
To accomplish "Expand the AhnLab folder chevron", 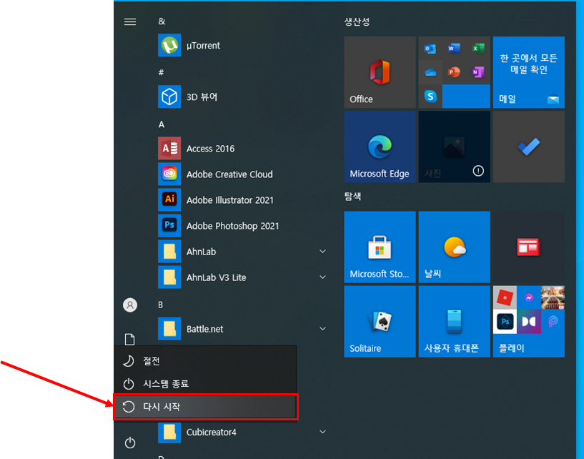I will [322, 252].
